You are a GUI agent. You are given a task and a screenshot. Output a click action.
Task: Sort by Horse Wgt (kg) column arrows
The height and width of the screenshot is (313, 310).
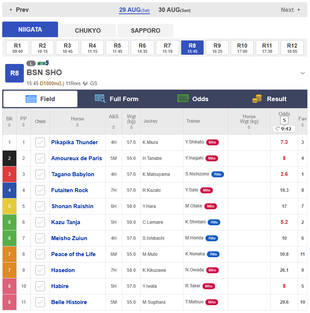249,127
